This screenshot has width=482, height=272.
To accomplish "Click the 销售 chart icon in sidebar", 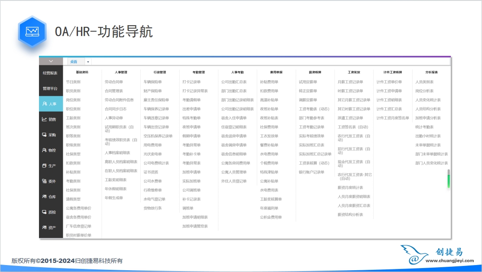I will pyautogui.click(x=44, y=120).
